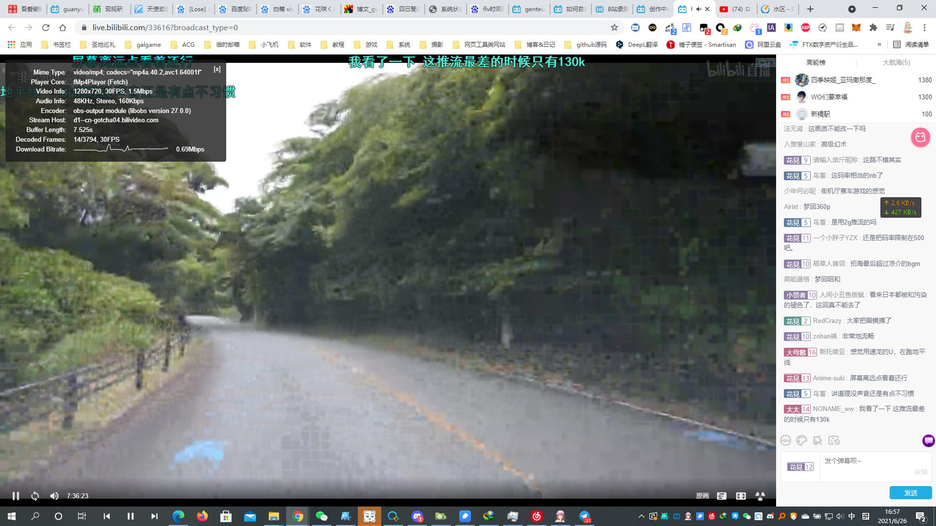Open the radiation-shaped player control
The height and width of the screenshot is (526, 936).
(x=760, y=496)
